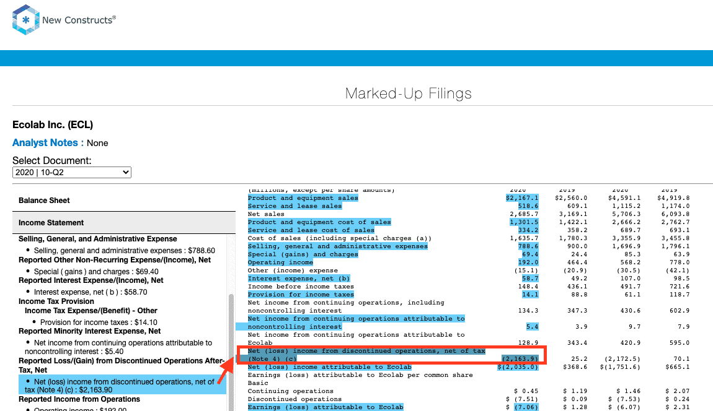Select Selling, general and administrative expenses $788.60 item
This screenshot has width=713, height=411.
(124, 251)
